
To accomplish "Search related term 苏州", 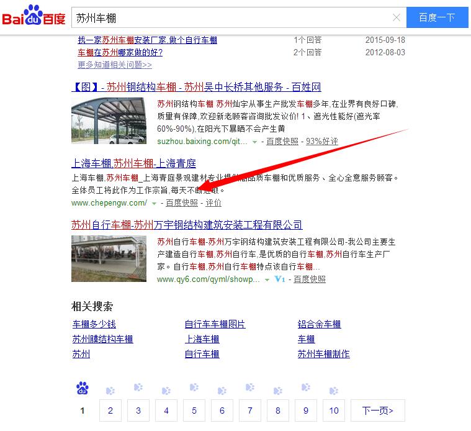I will [81, 354].
